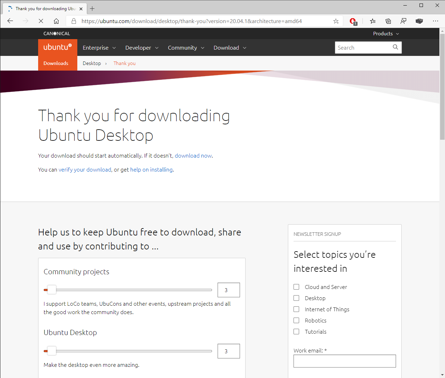This screenshot has height=378, width=445.
Task: Open the red extension icon with badge
Action: pos(353,21)
